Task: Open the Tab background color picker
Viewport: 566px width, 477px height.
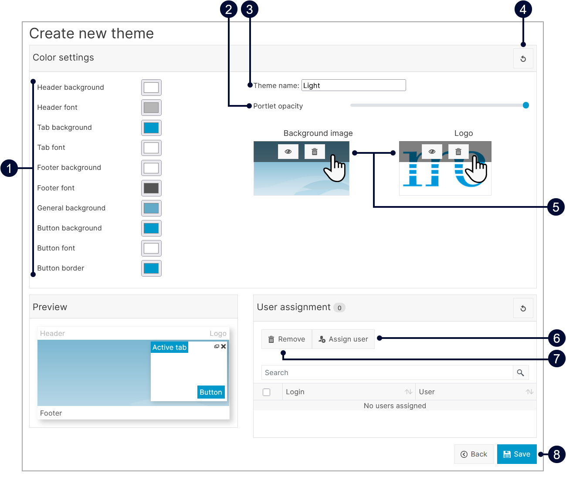Action: tap(151, 128)
